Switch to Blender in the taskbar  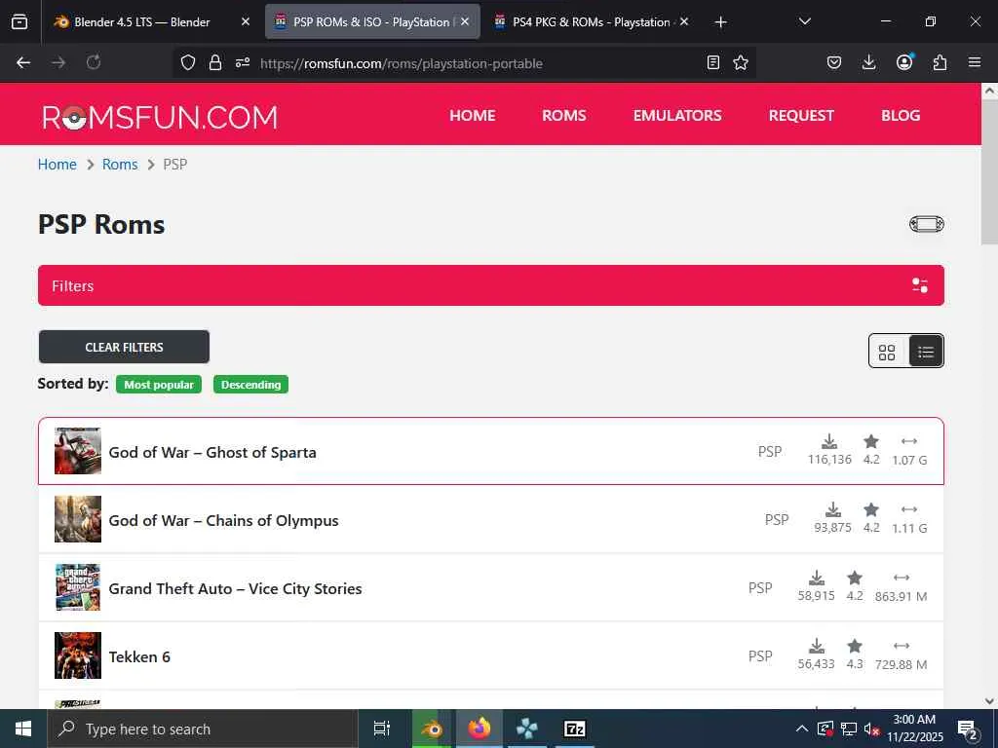432,729
